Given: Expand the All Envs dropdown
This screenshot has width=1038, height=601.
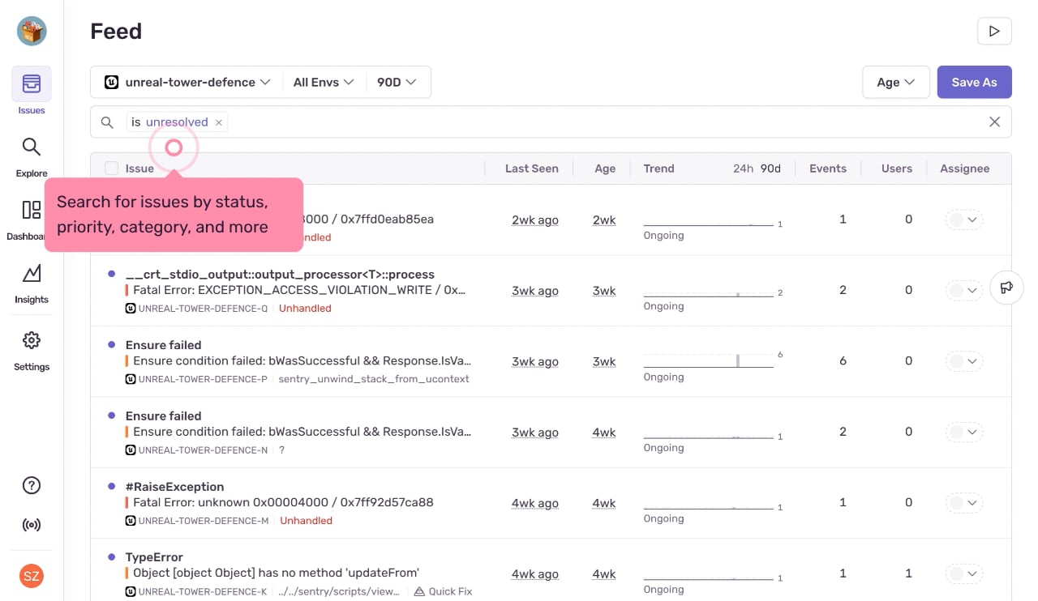Looking at the screenshot, I should (x=324, y=82).
